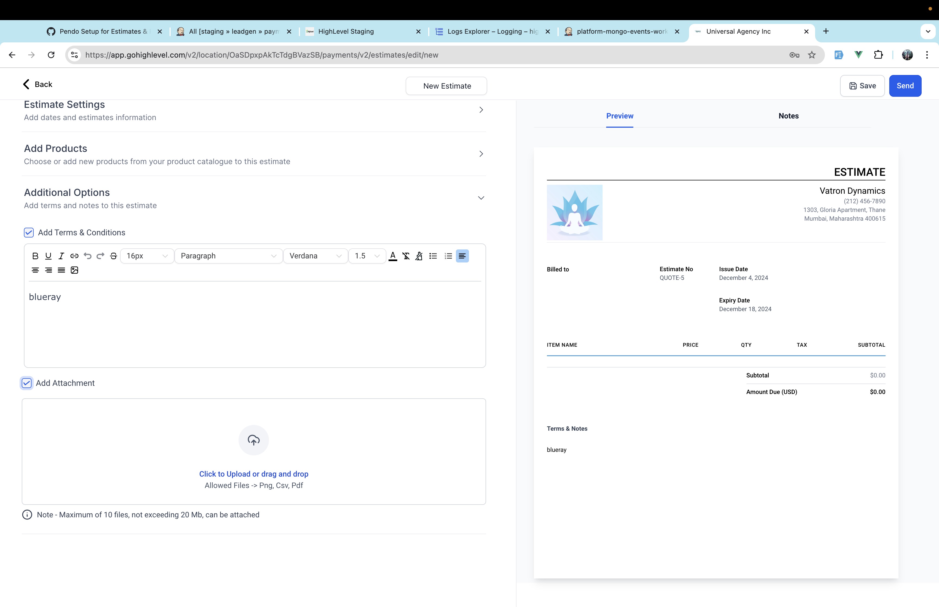Open the text color picker
Screen dimensions: 939x607
click(392, 256)
